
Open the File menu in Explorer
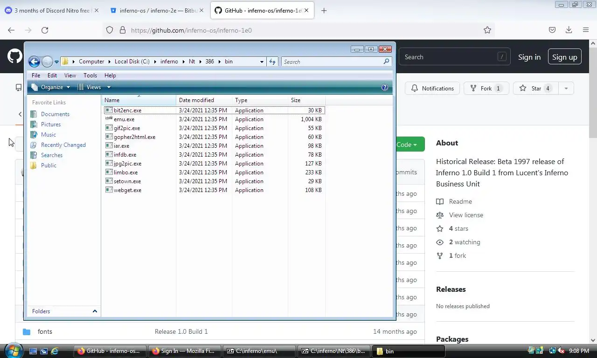coord(36,76)
